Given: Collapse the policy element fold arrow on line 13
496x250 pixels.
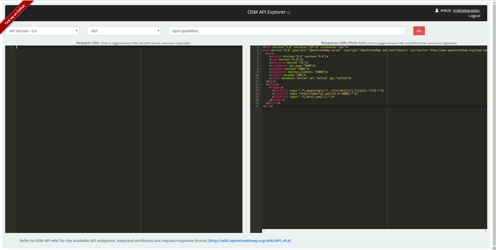Looking at the screenshot, I should pyautogui.click(x=260, y=85).
